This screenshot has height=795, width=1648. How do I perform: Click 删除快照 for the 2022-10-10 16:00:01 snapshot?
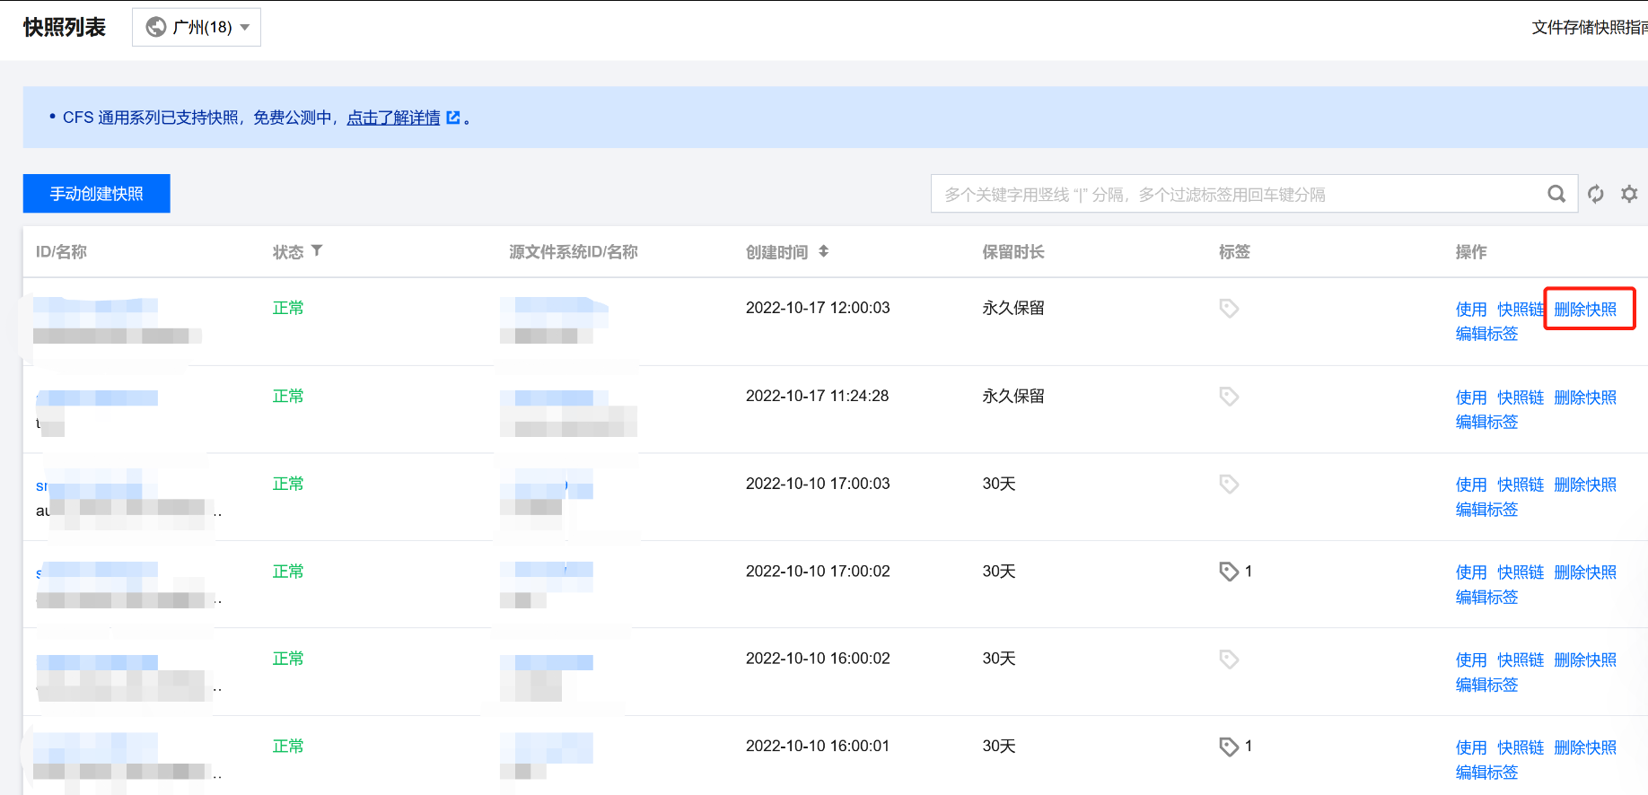[x=1585, y=747]
